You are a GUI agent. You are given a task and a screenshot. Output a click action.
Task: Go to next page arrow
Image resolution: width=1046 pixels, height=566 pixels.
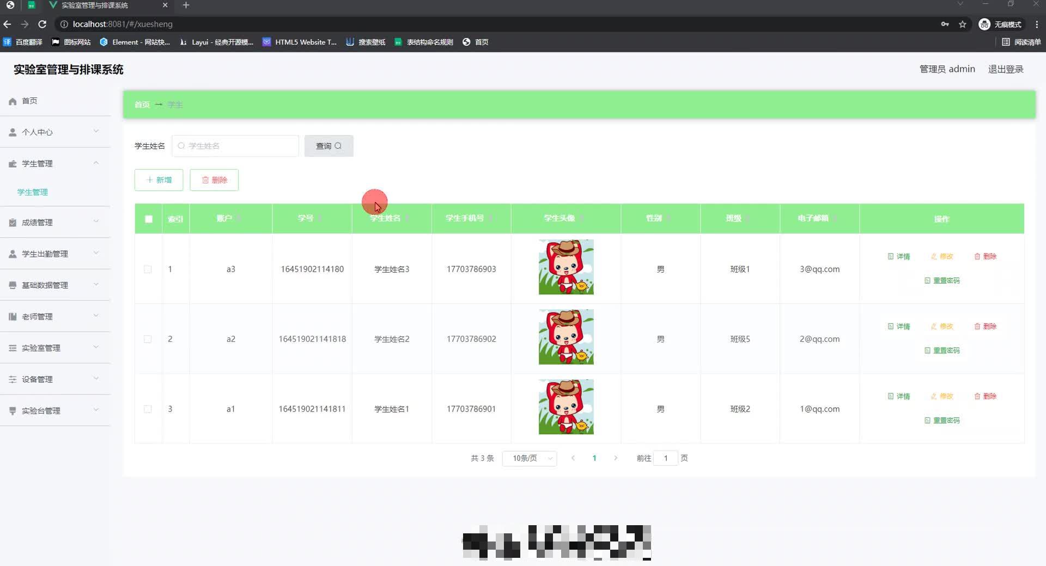[616, 458]
